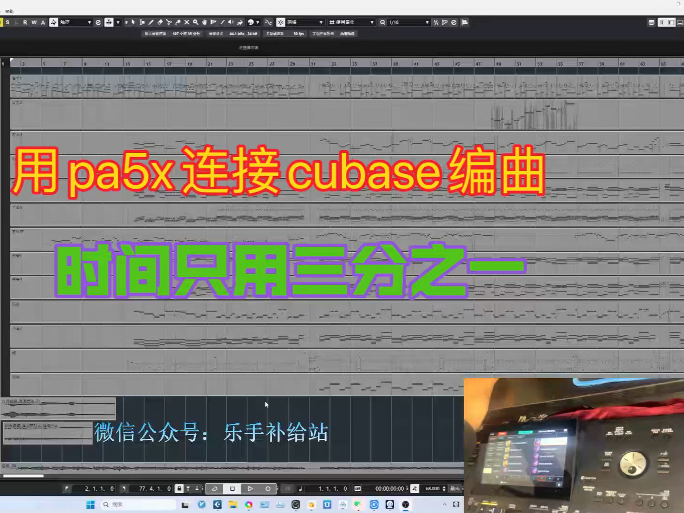Toggle Write automation W button
This screenshot has width=684, height=513.
(x=34, y=22)
